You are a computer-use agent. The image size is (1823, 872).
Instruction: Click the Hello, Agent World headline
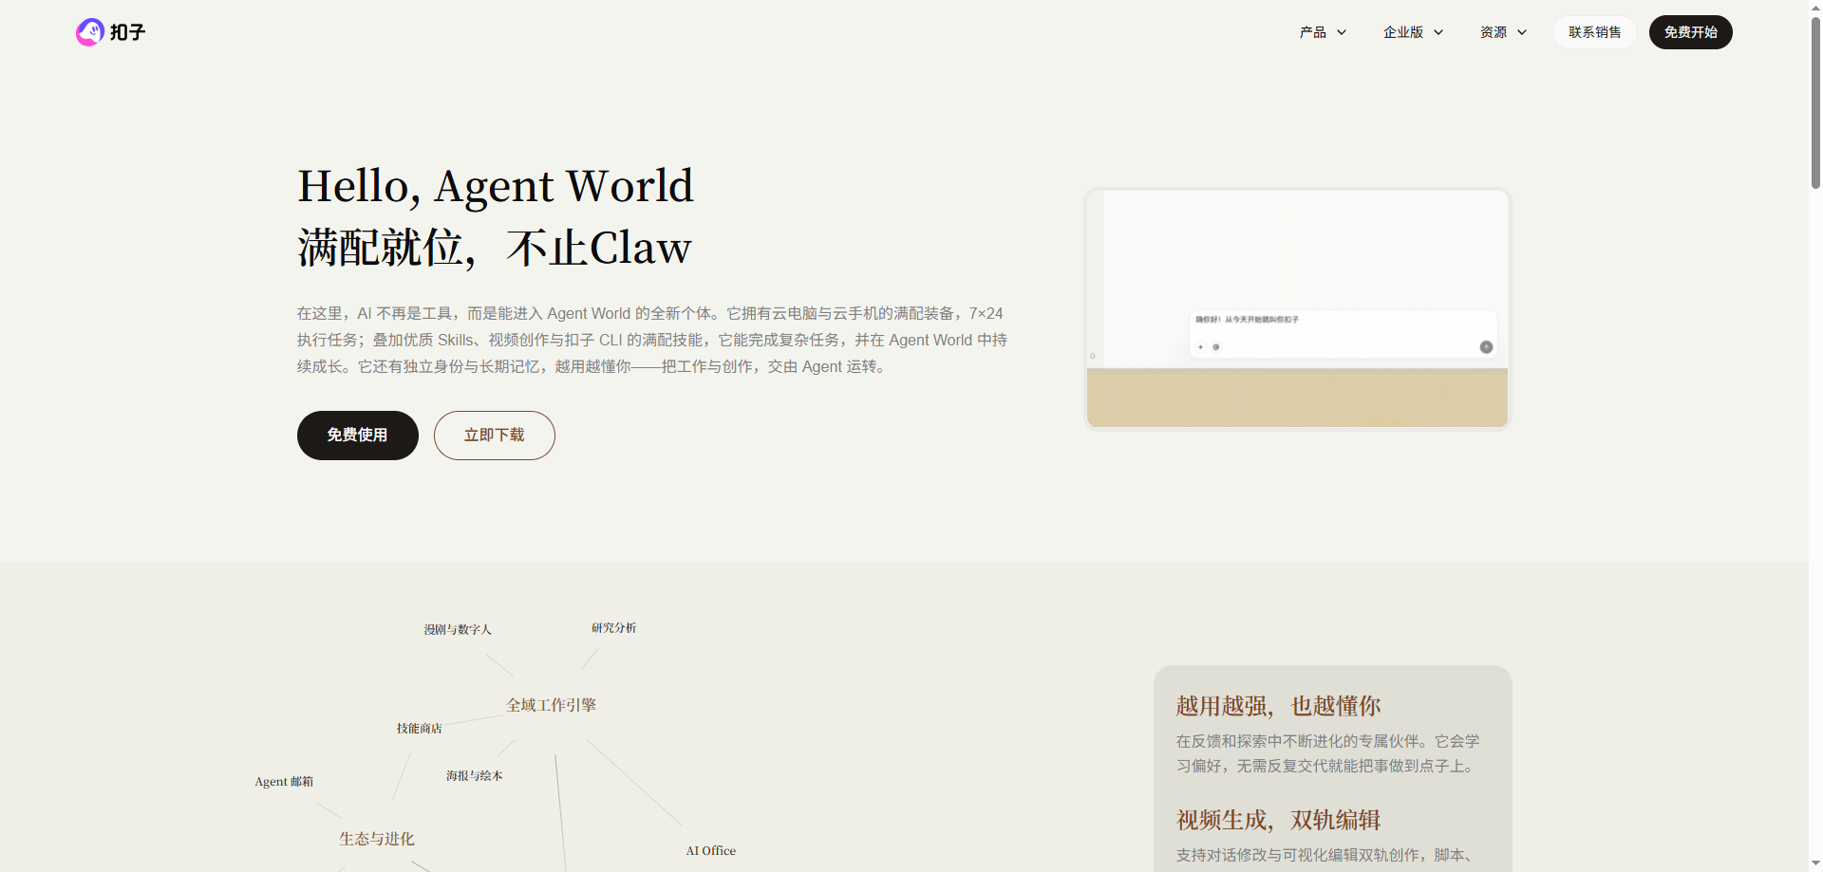[x=496, y=186]
